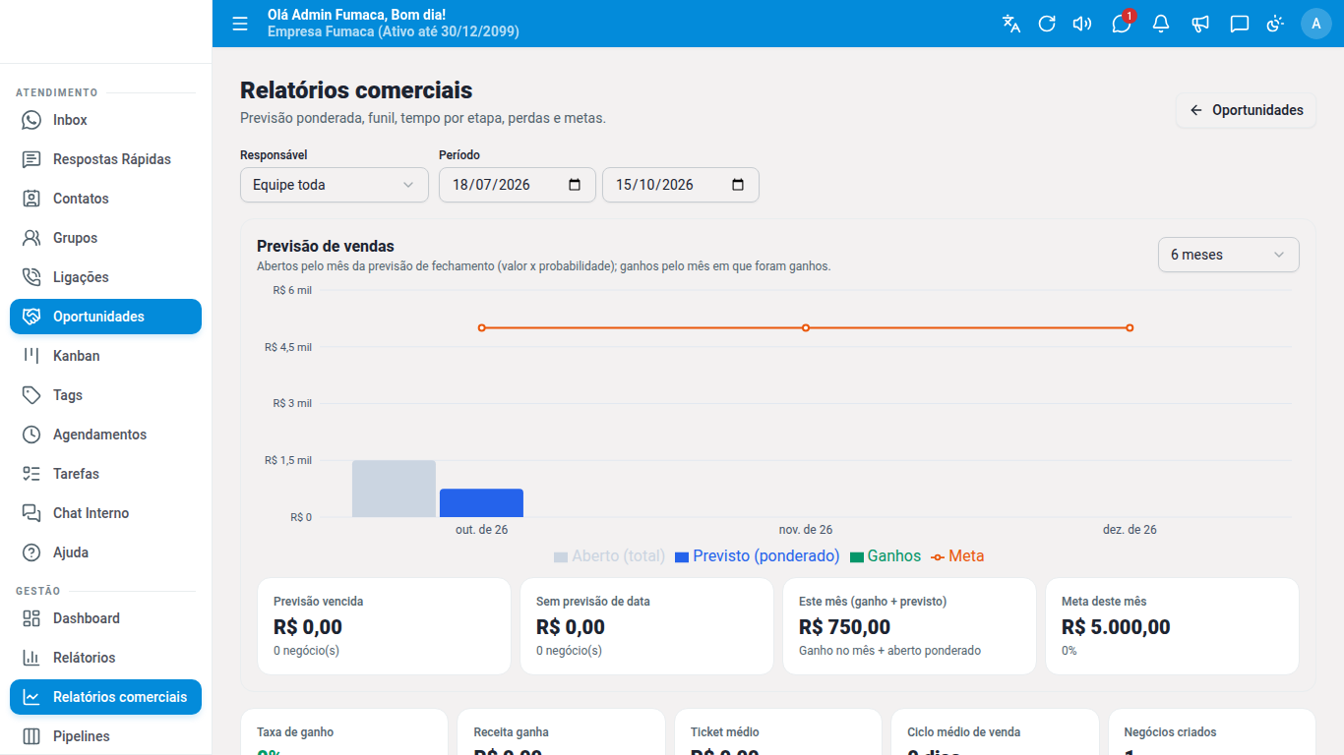The image size is (1344, 755).
Task: Click the Dashboard grid icon in sidebar
Action: [x=31, y=618]
